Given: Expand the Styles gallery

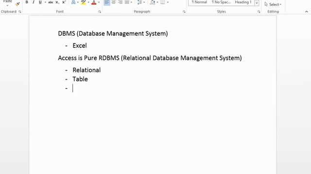Looking at the screenshot, I should pos(257,3).
